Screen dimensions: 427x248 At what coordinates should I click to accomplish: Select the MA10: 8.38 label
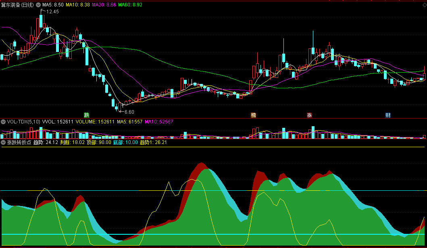[77, 5]
